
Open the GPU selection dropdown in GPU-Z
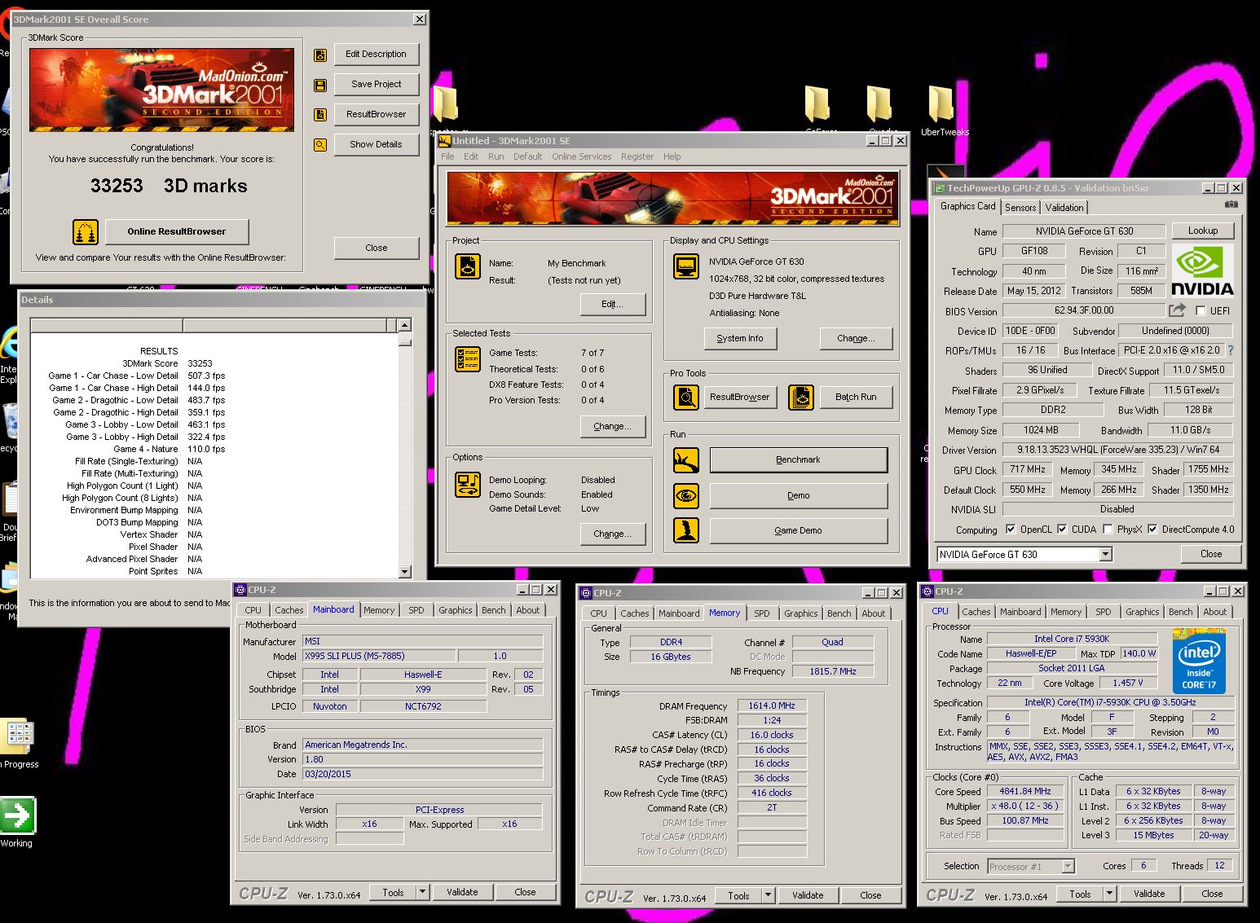tap(1106, 555)
